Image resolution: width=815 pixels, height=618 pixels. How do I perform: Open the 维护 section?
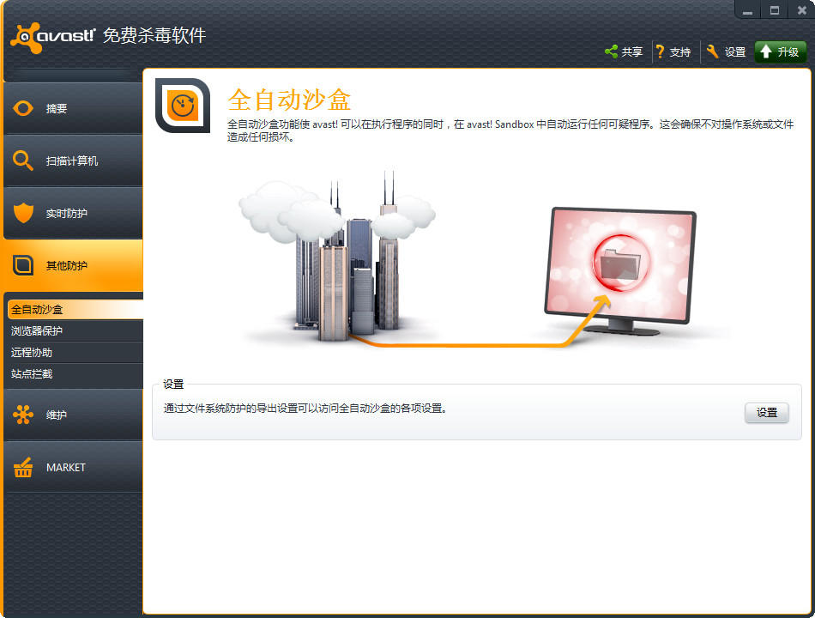(x=73, y=415)
